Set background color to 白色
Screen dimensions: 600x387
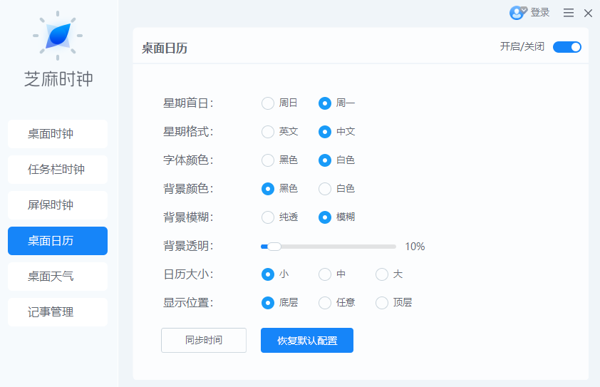tap(325, 189)
